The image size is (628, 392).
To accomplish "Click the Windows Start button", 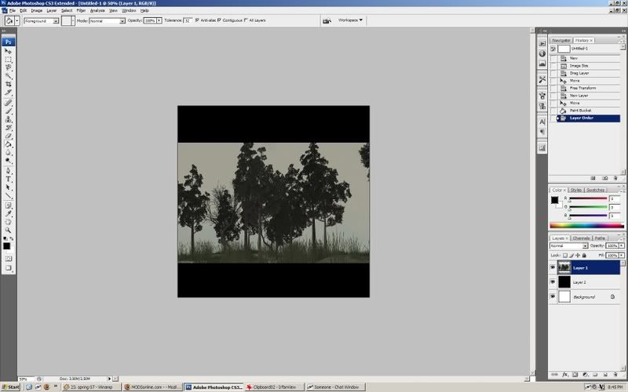I will pos(9,387).
